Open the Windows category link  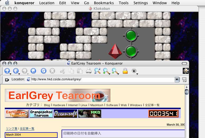(136, 105)
